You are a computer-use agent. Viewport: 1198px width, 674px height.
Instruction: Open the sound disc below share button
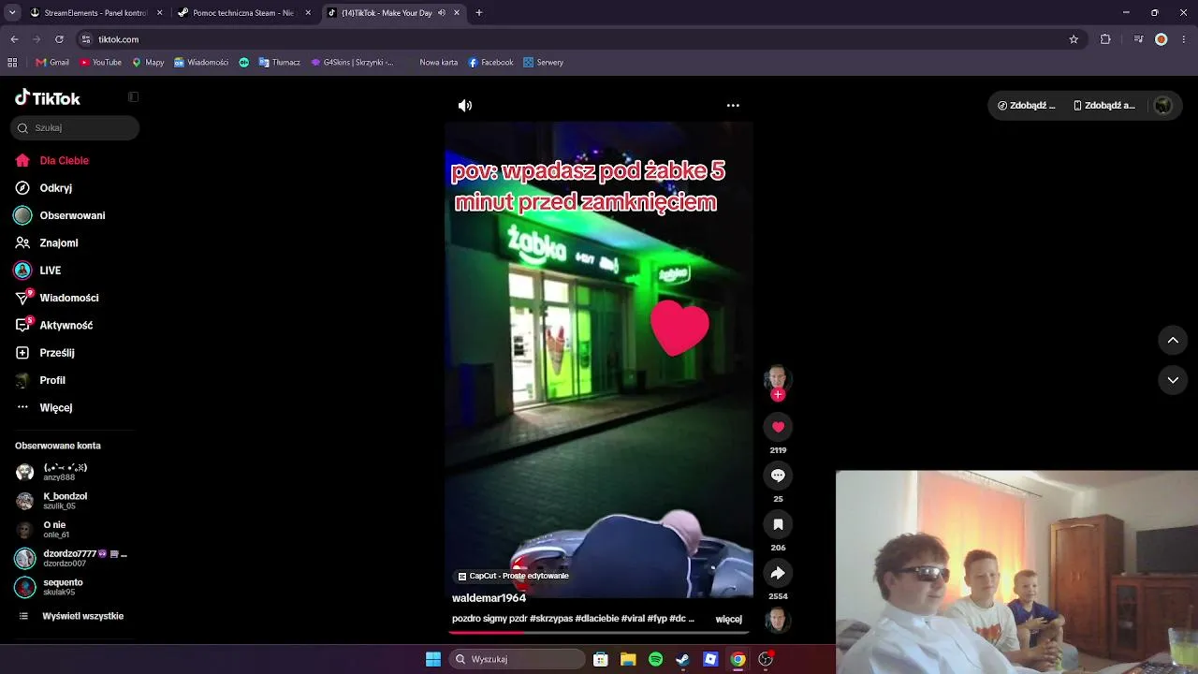tap(778, 620)
